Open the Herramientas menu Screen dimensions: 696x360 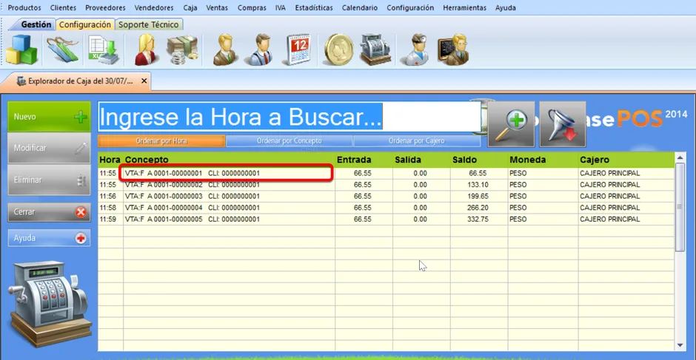(464, 8)
